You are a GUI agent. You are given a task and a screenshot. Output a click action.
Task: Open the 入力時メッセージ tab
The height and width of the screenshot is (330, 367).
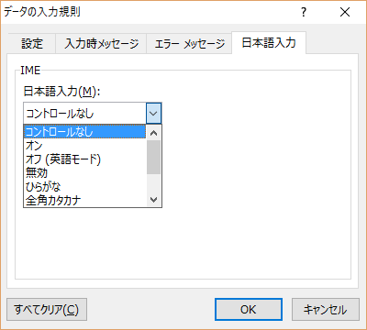click(101, 43)
